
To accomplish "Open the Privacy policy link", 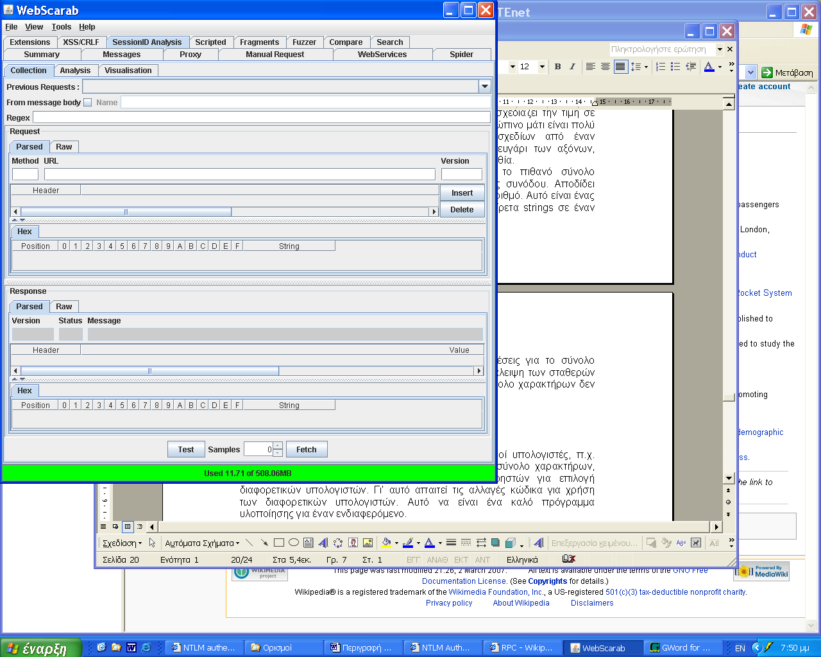I will [449, 603].
